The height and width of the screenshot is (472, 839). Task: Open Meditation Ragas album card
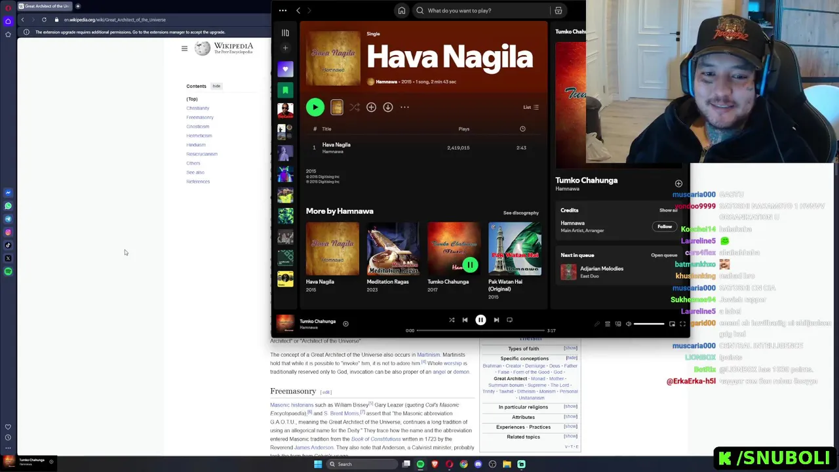(393, 258)
